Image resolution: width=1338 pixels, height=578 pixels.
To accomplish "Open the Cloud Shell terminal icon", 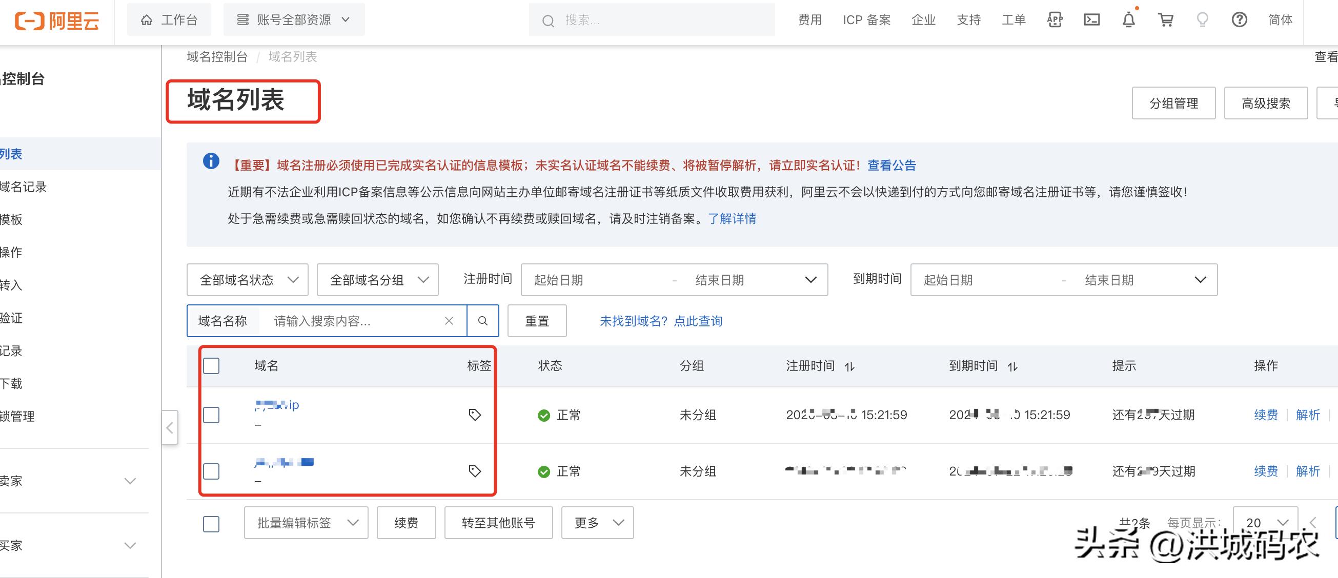I will pyautogui.click(x=1092, y=20).
